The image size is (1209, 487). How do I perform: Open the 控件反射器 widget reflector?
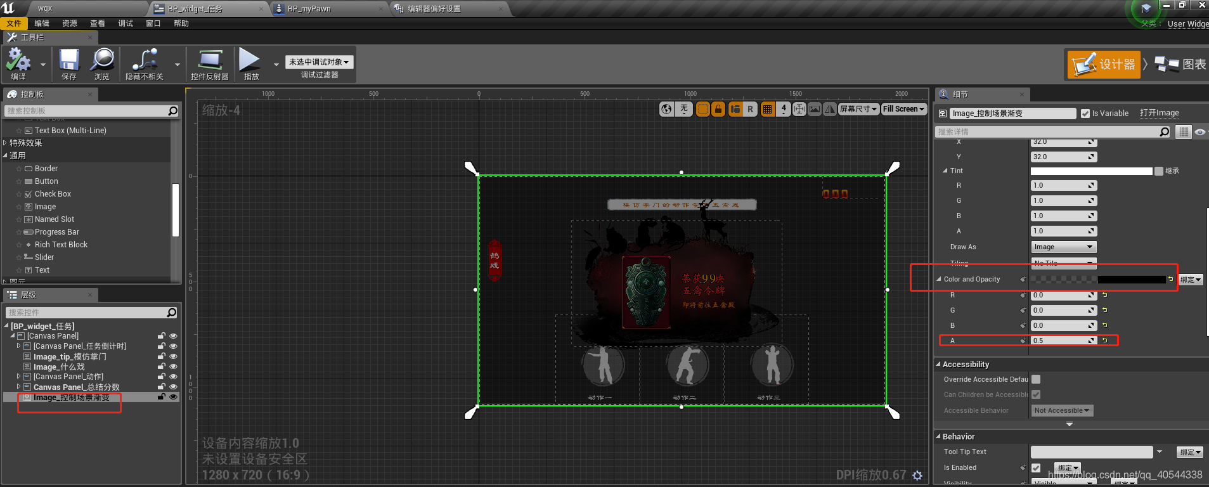point(210,60)
